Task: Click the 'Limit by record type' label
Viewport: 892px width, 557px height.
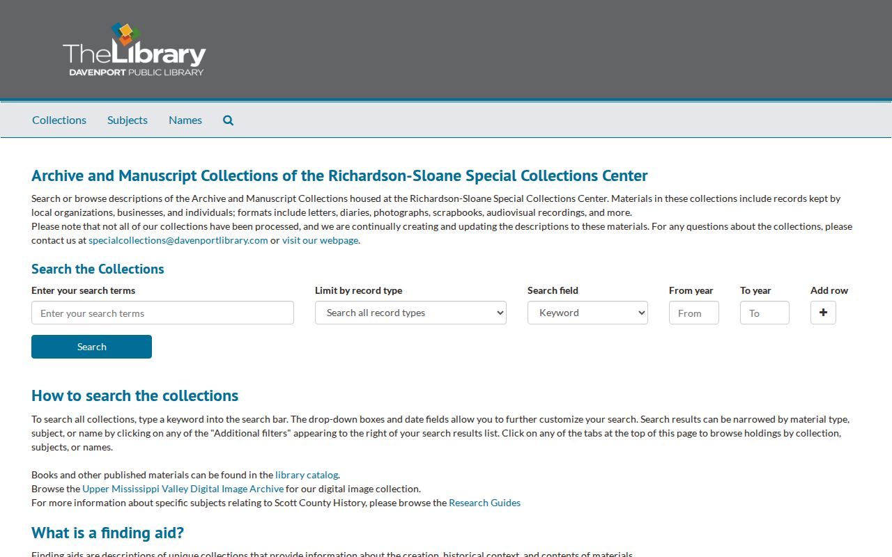Action: (358, 290)
